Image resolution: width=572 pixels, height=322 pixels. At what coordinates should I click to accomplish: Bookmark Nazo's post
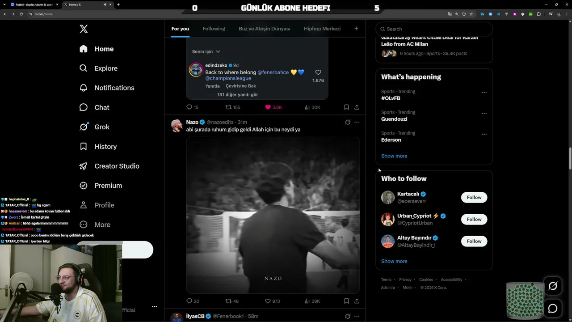coord(346,301)
